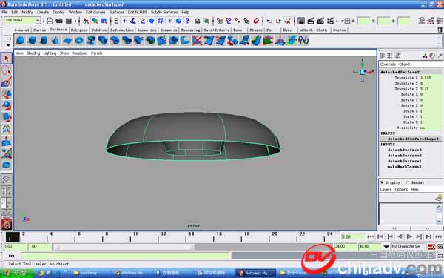This screenshot has height=278, width=444.
Task: Create a NURBS torus from shelf
Action: pos(79,40)
